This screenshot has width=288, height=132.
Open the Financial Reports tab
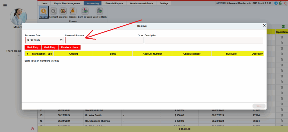point(114,3)
